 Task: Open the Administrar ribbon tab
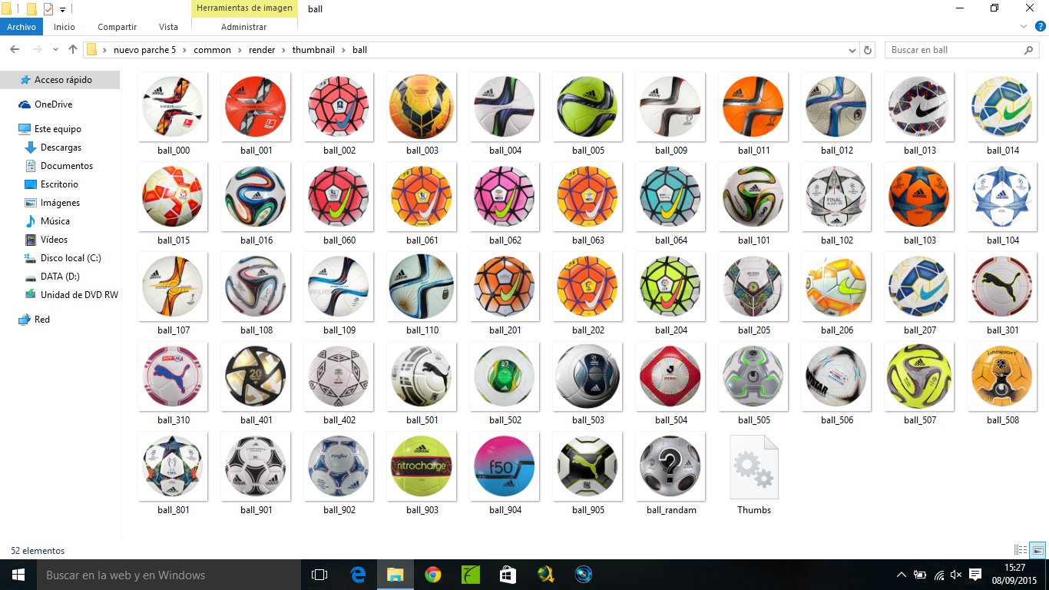[x=243, y=27]
